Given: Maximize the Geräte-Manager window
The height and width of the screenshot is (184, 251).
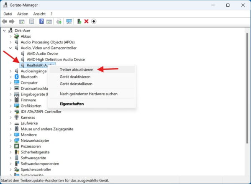Looking at the screenshot, I should coord(228,5).
